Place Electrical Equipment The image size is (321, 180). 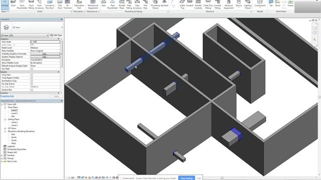click(229, 4)
